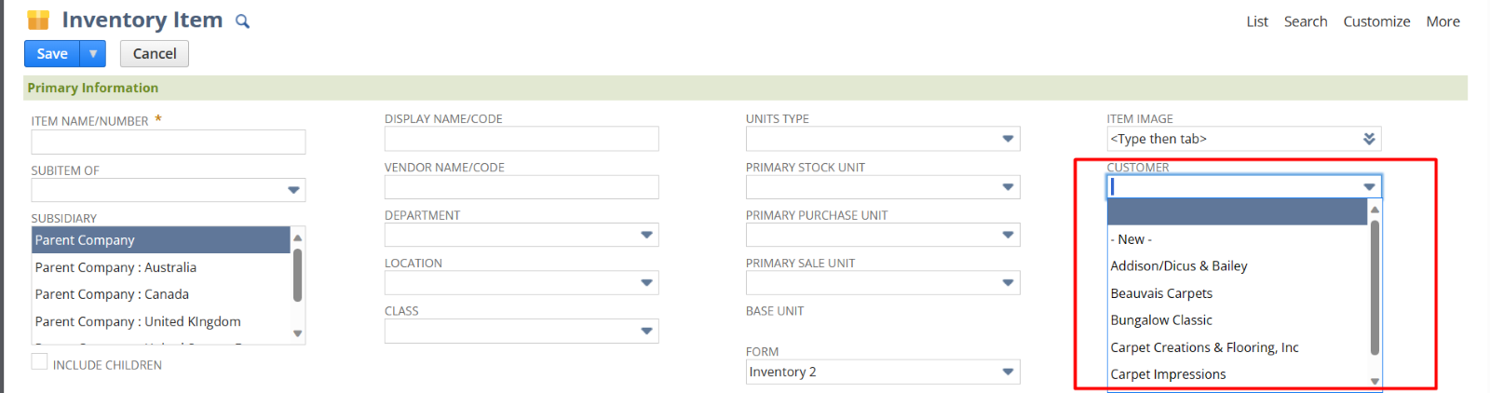The height and width of the screenshot is (393, 1490).
Task: Click the Cancel button
Action: tap(155, 54)
